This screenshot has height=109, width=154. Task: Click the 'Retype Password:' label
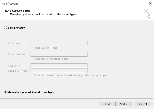coord(18,71)
